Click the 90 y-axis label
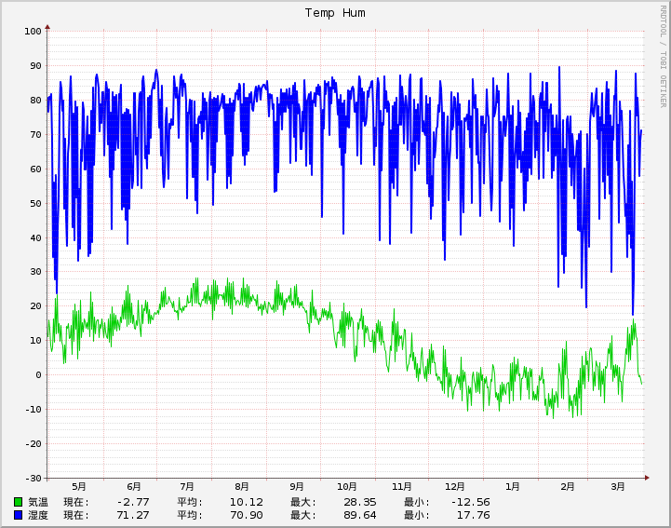The image size is (671, 528). [x=36, y=66]
